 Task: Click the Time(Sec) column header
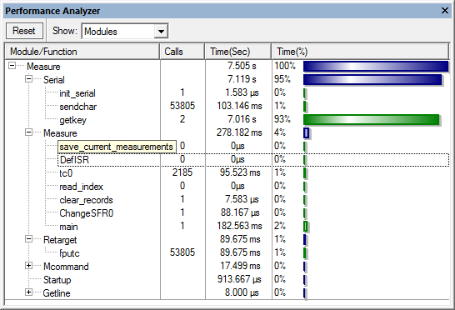[238, 52]
